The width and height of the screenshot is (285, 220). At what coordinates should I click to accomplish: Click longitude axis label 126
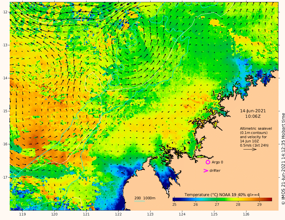(x=246, y=214)
